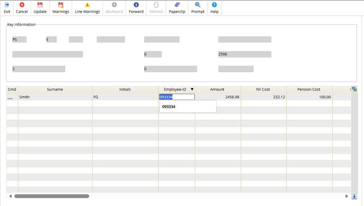Viewport: 364px width, 206px height.
Task: Click the Cmd field in Smith row
Action: tap(10, 97)
